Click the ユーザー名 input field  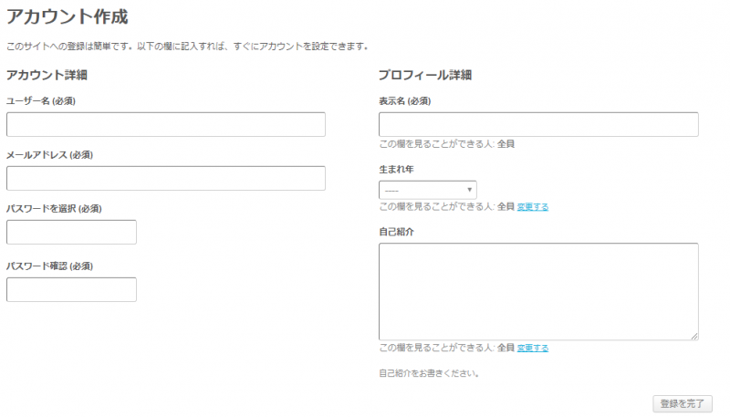pos(165,125)
